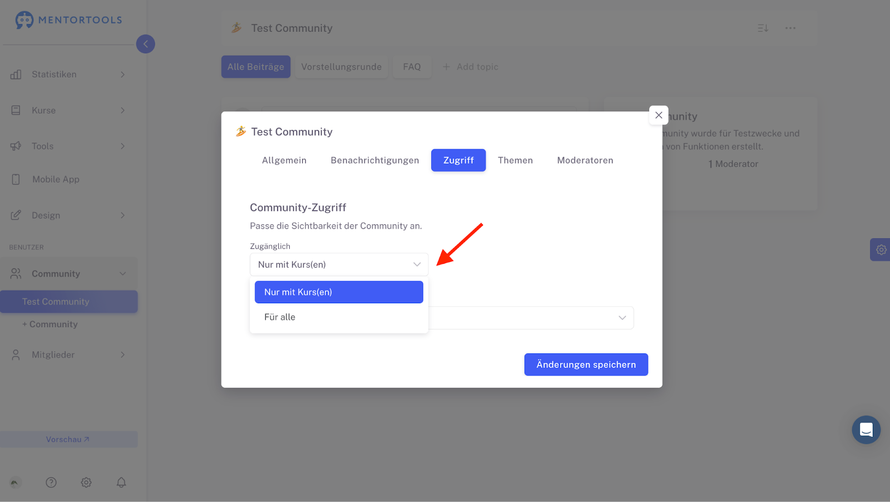Viewport: 890px width, 502px height.
Task: Click the sort order icon
Action: click(x=763, y=28)
